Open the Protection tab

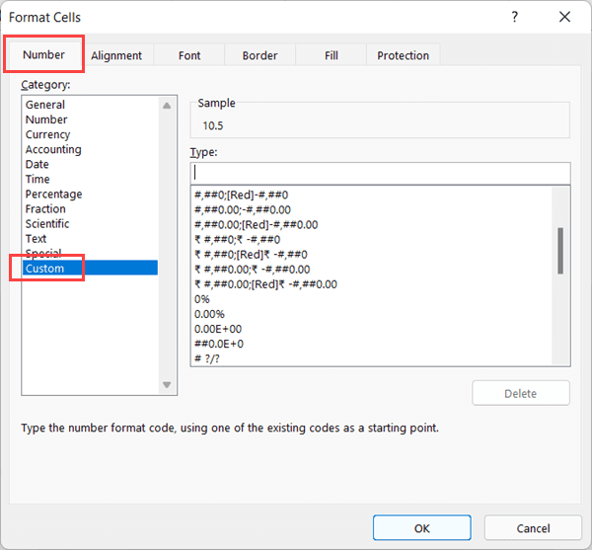point(403,55)
